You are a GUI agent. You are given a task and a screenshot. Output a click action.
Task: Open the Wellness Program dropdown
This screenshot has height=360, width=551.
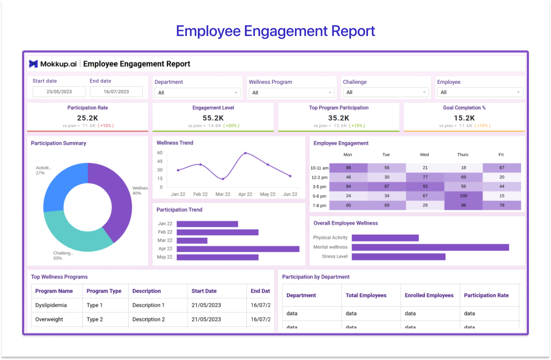(x=292, y=93)
